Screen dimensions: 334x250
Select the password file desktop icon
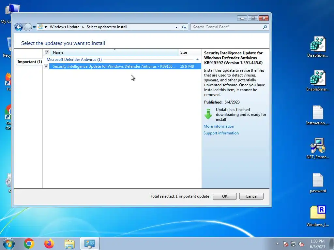[x=318, y=183]
